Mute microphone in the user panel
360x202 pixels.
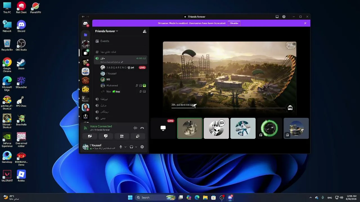121,147
